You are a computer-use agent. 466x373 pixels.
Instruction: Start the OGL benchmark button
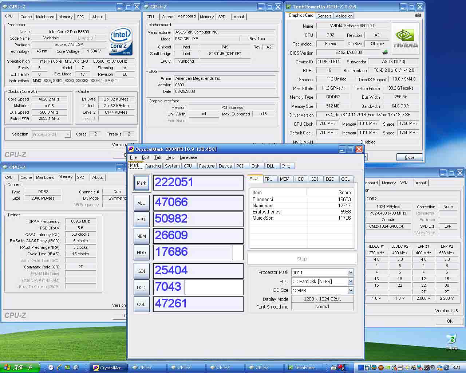tap(141, 304)
